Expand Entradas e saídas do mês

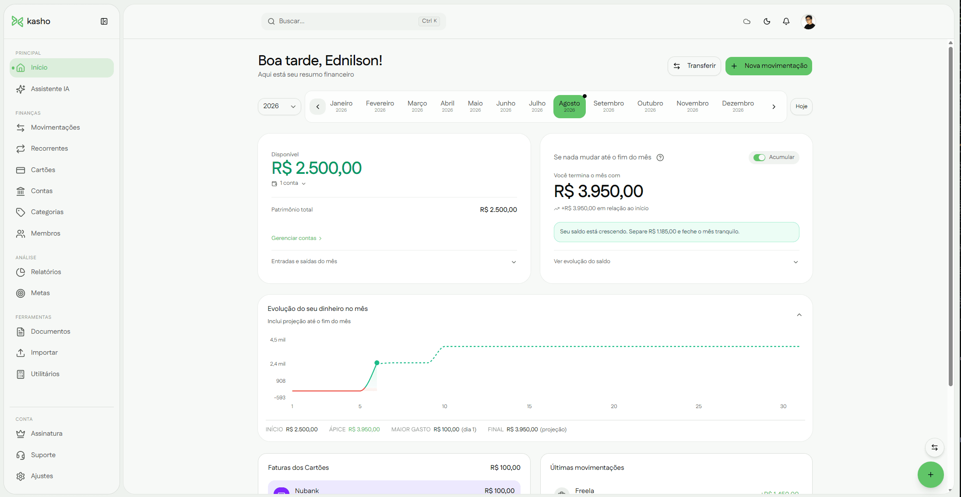(394, 261)
